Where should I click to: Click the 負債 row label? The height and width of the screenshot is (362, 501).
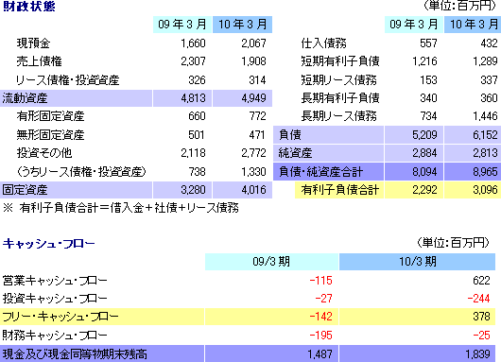click(x=290, y=134)
